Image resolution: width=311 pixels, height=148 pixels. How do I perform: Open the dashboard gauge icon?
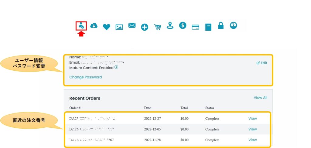[x=233, y=25]
